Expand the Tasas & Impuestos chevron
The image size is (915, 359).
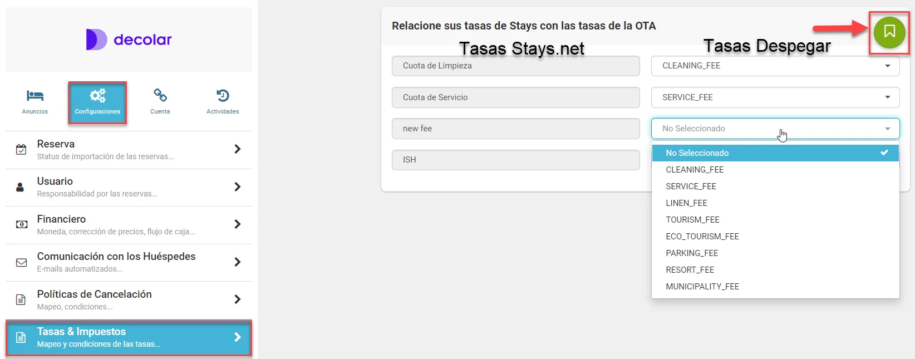[238, 337]
